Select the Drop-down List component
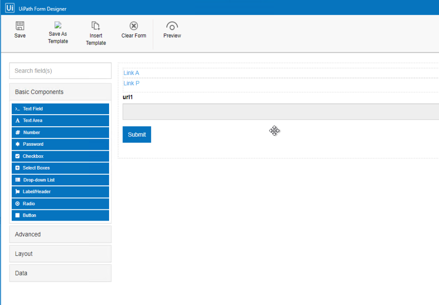Image resolution: width=439 pixels, height=305 pixels. pos(60,180)
